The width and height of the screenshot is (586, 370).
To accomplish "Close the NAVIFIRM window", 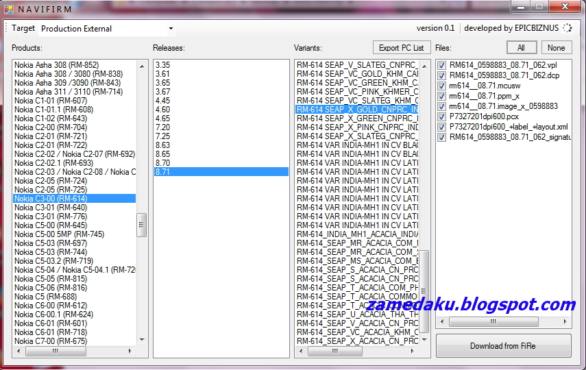I will [x=564, y=6].
